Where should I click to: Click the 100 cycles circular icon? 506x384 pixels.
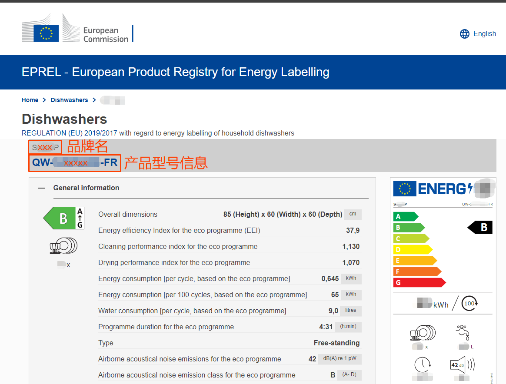tap(469, 304)
